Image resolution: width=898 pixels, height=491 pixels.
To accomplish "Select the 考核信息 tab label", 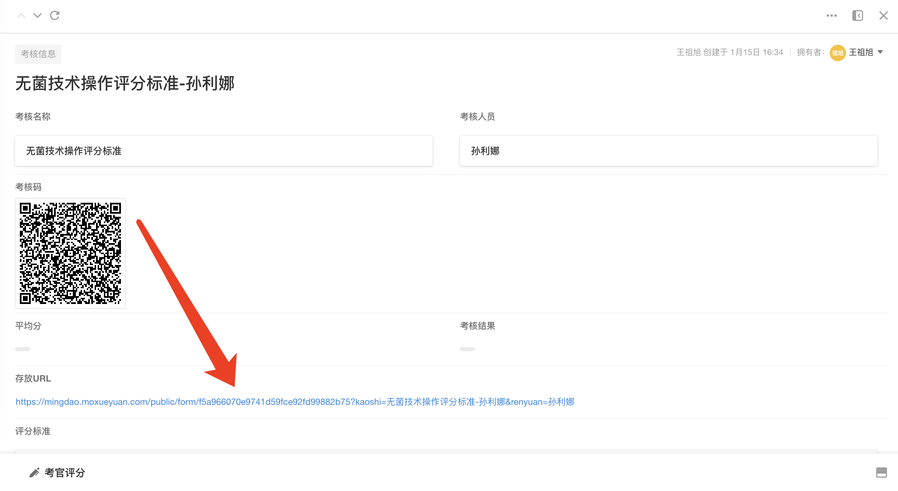I will pyautogui.click(x=38, y=54).
